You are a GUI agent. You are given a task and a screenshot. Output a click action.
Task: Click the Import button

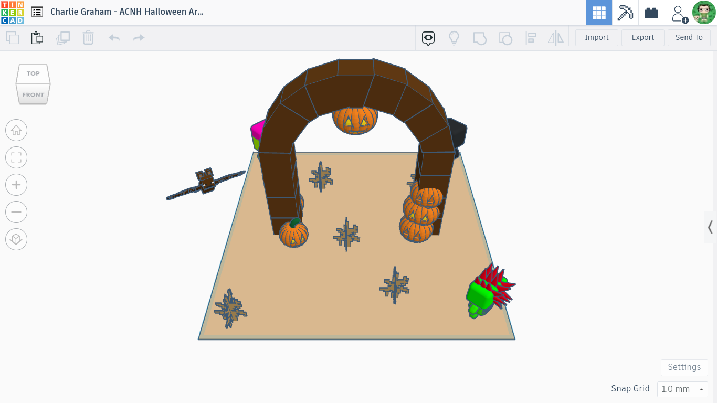(x=596, y=37)
